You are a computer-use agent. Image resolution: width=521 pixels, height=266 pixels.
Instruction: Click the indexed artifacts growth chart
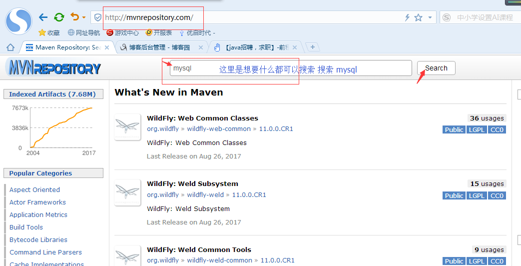point(53,130)
